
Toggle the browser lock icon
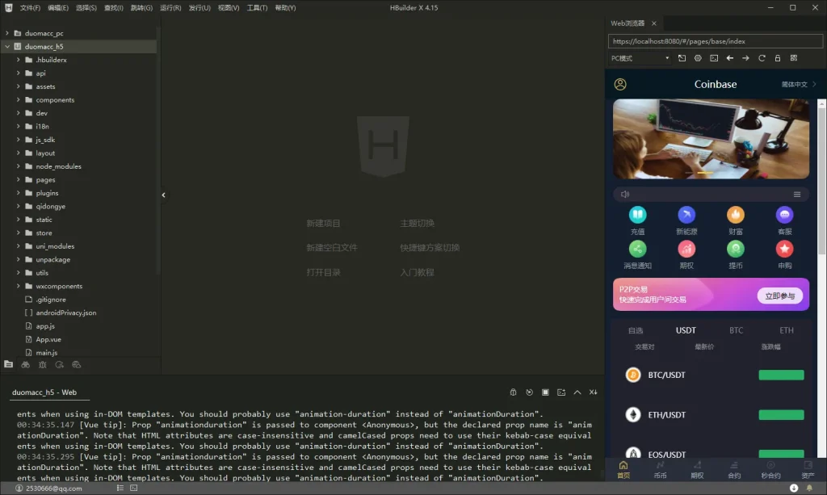pyautogui.click(x=777, y=58)
